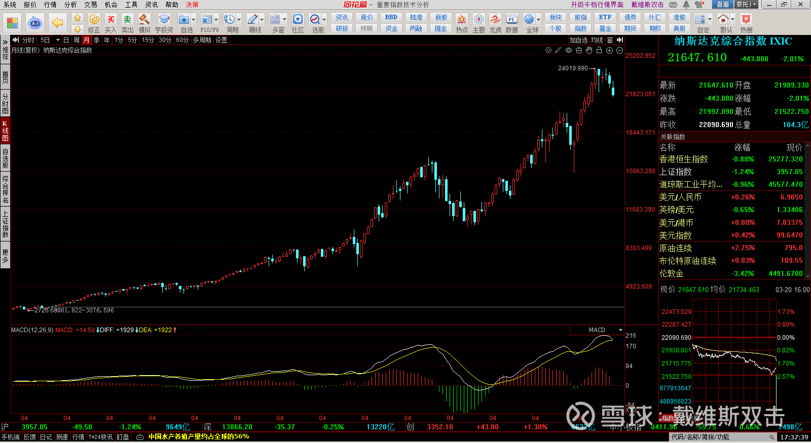Select the 分时图 sidebar tab
Viewport: 811px width, 443px height.
click(x=5, y=104)
